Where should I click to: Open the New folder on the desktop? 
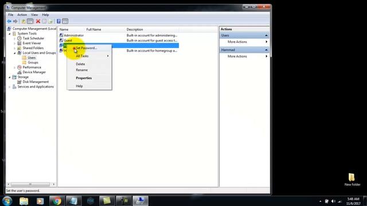pyautogui.click(x=352, y=179)
